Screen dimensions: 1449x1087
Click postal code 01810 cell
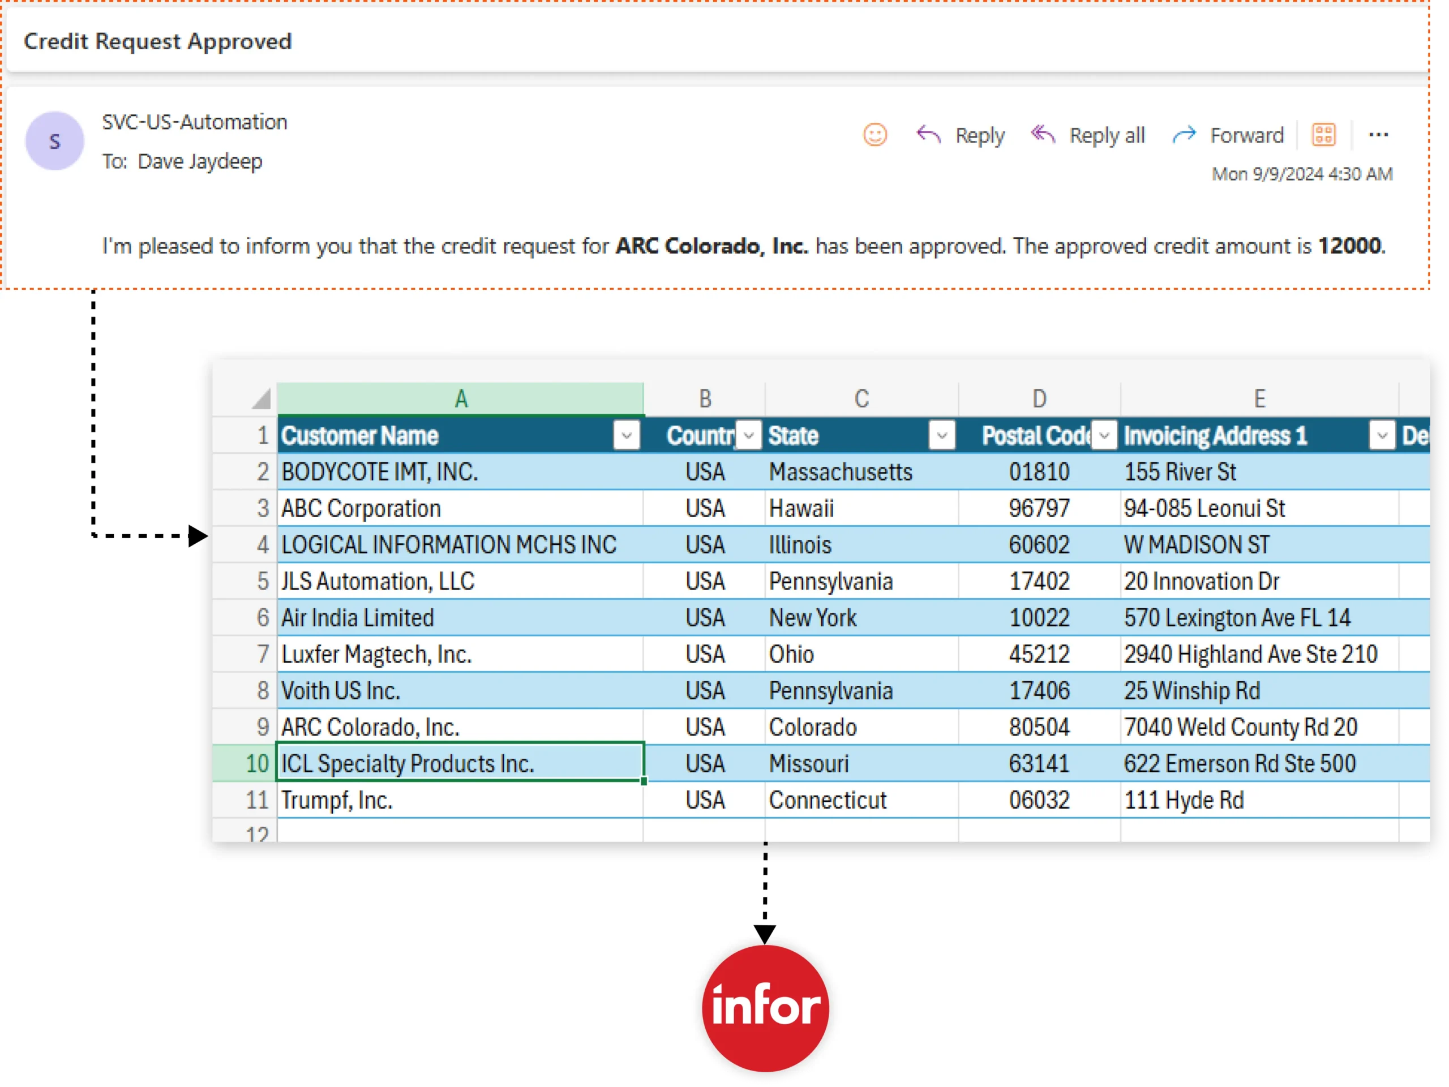(1040, 471)
